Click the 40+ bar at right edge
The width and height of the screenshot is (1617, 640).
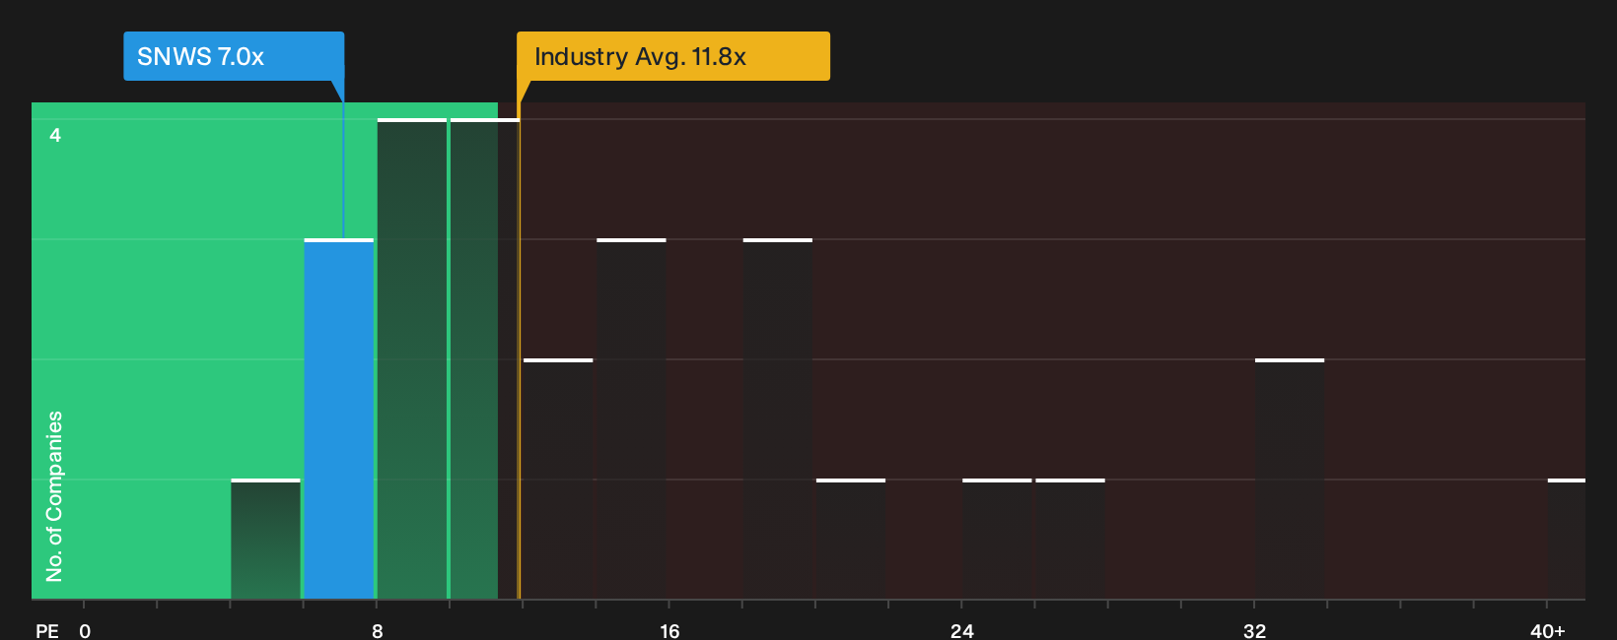(1567, 539)
